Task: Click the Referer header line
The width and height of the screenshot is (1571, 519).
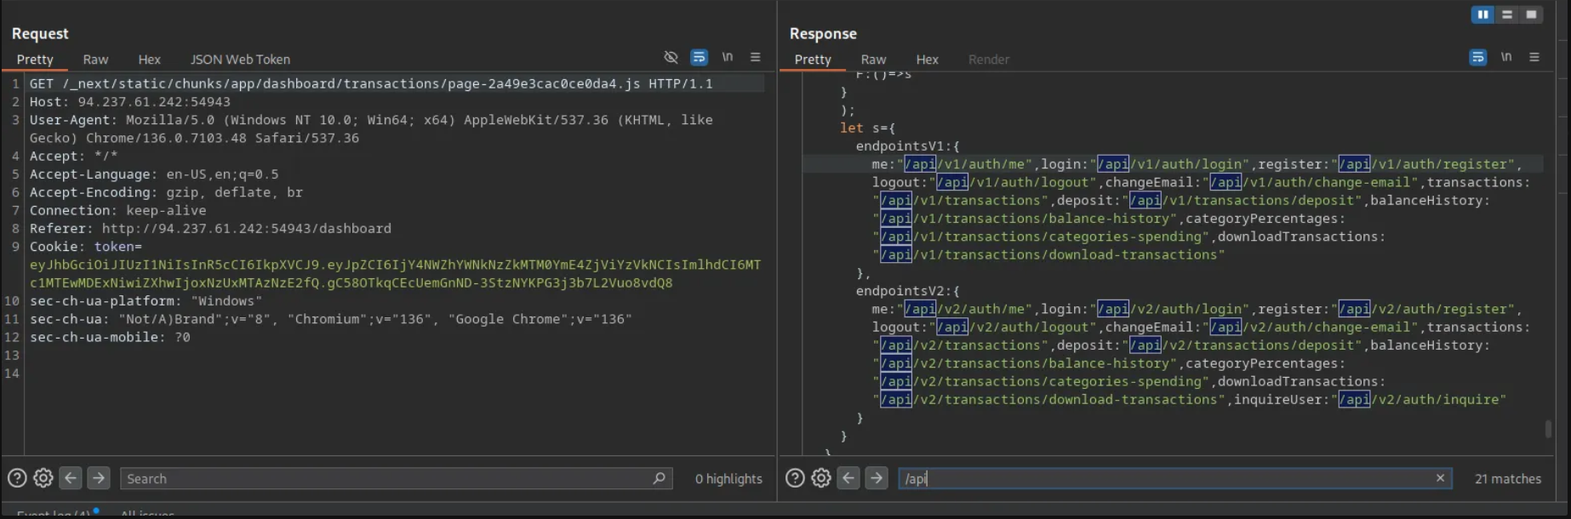Action: click(210, 228)
